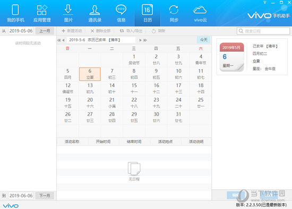The height and width of the screenshot is (209, 292).
Task: Select May 21 小满
Action: (x=112, y=103)
